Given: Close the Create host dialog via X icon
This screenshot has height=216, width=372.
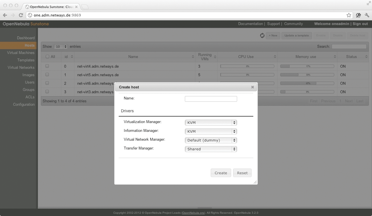Looking at the screenshot, I should point(252,87).
